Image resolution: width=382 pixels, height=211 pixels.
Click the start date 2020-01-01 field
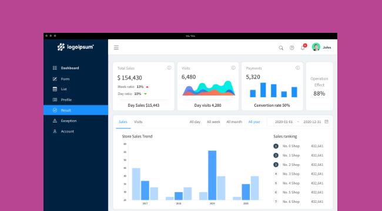[x=284, y=122]
